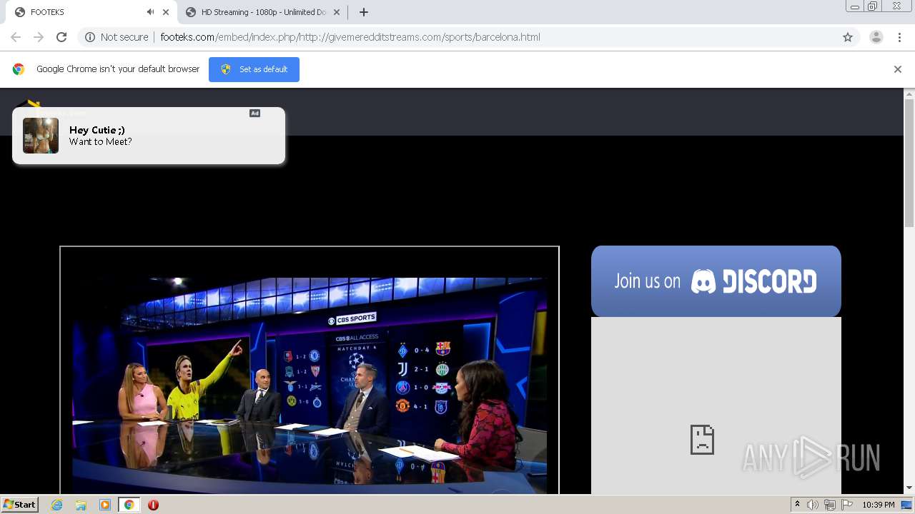Image resolution: width=915 pixels, height=514 pixels.
Task: Mute the FOOTEKS tab audio icon
Action: (150, 12)
